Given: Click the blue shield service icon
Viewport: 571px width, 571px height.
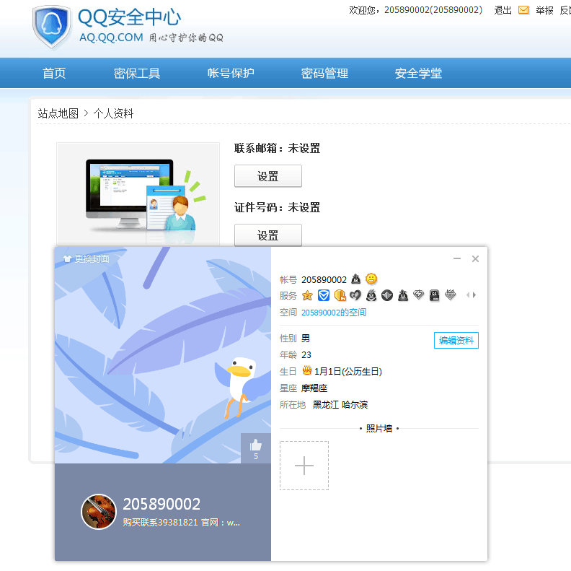Looking at the screenshot, I should tap(324, 295).
